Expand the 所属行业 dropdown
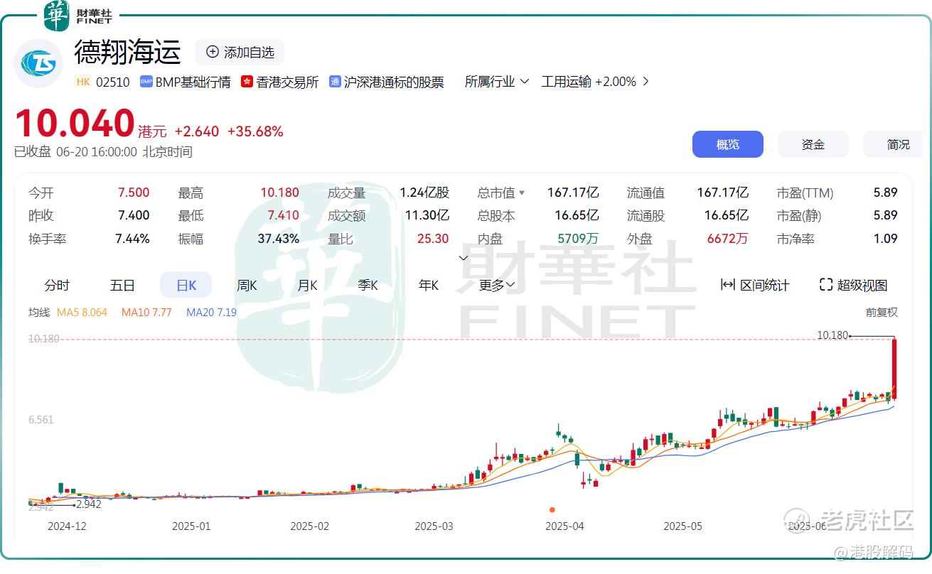Image resolution: width=932 pixels, height=574 pixels. [x=497, y=82]
